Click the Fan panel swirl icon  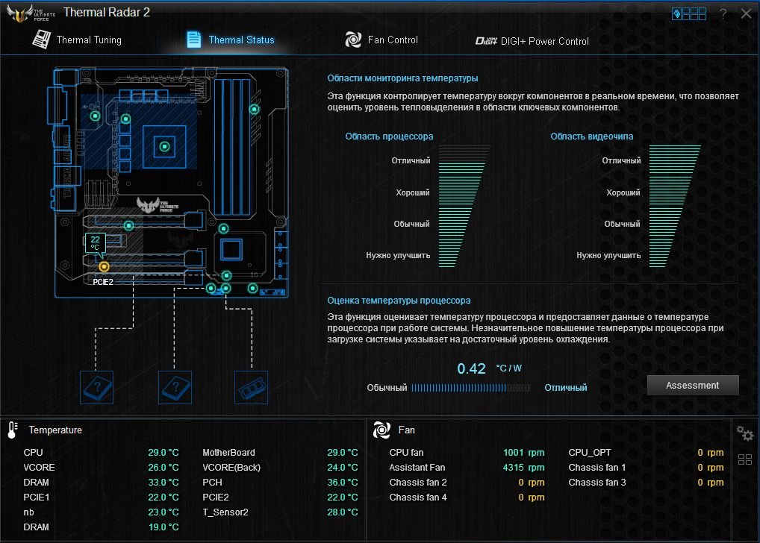(381, 430)
